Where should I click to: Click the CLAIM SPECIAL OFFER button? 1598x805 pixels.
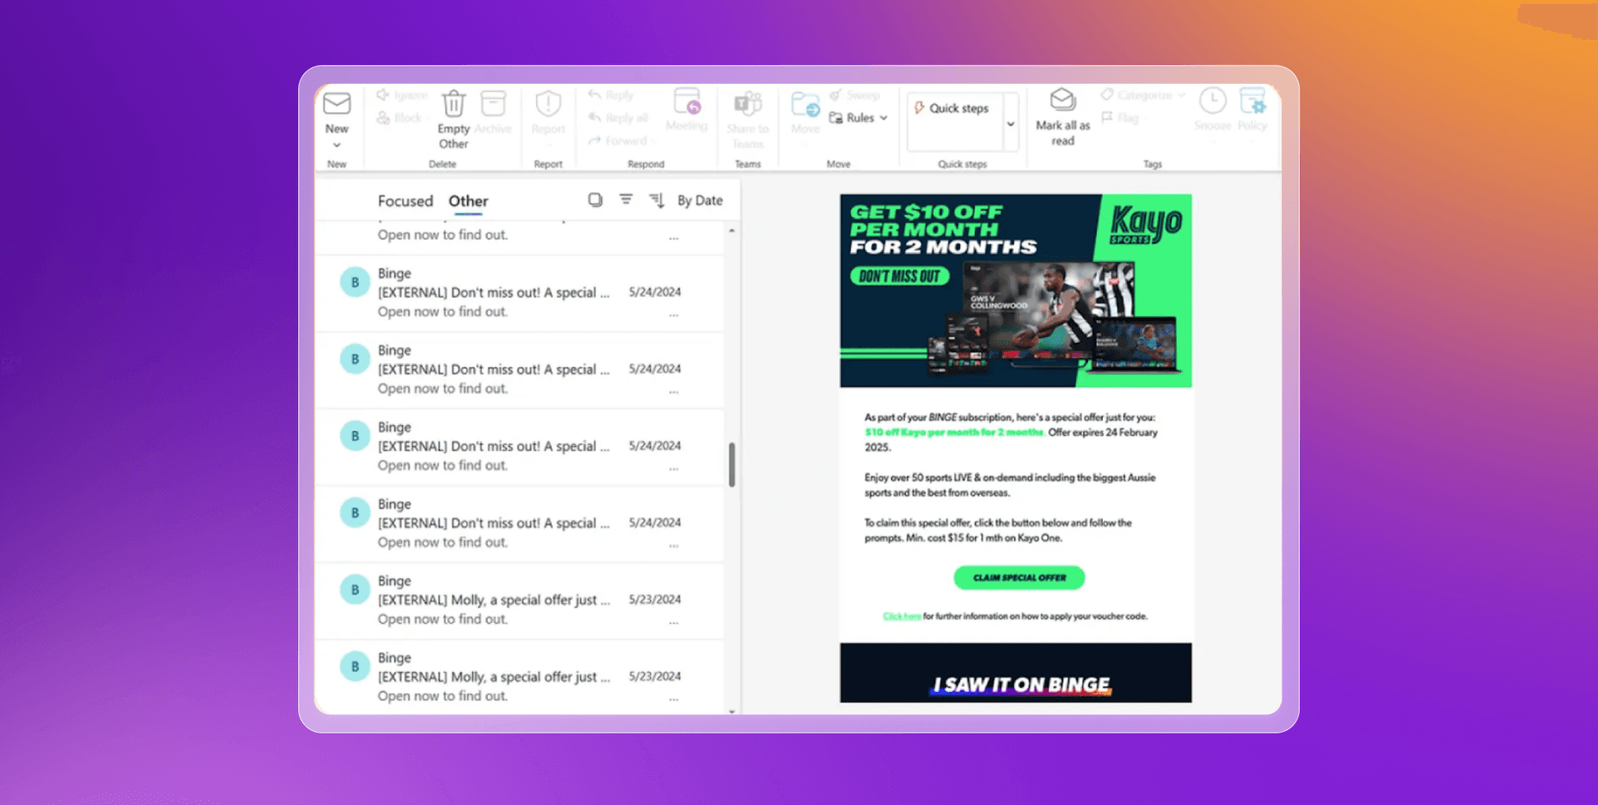[1018, 577]
